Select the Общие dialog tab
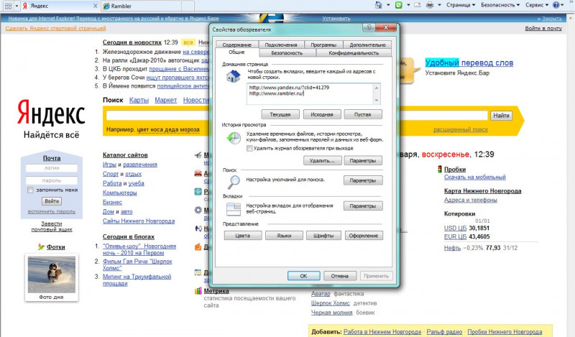This screenshot has height=337, width=575. pos(236,52)
